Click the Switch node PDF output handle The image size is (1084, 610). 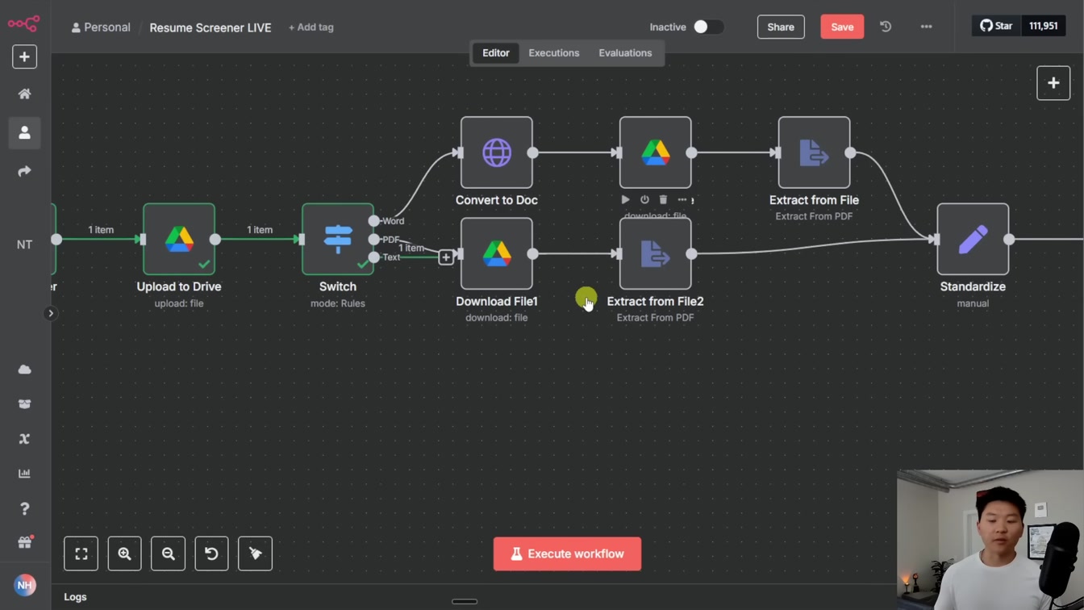(x=374, y=240)
